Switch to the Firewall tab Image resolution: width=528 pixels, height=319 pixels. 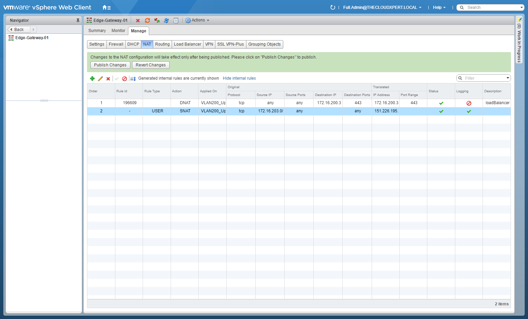coord(116,44)
